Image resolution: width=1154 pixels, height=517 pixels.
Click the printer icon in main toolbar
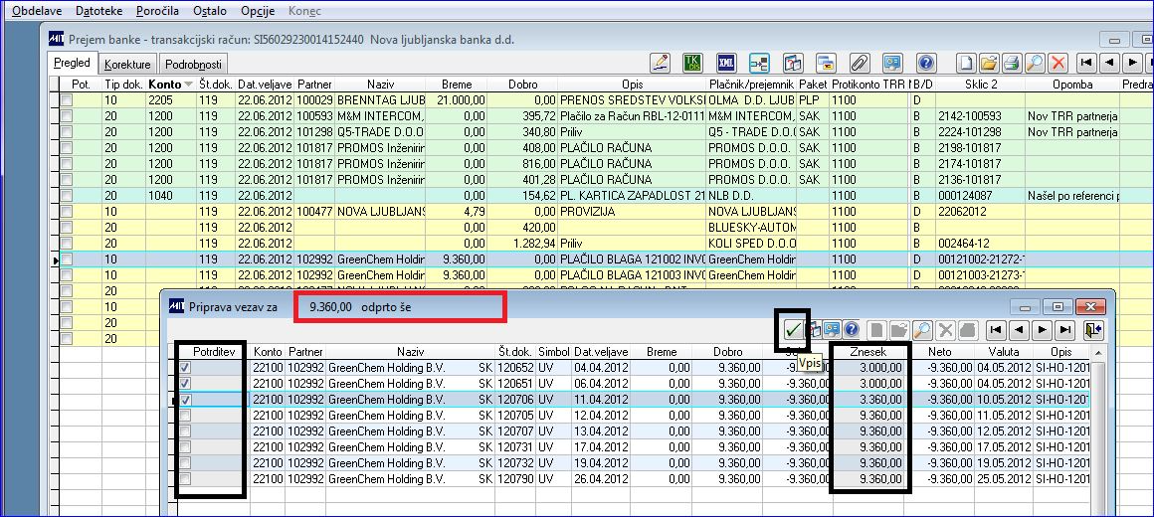pos(1012,63)
